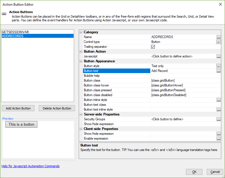The image size is (225, 178).
Task: Dismiss the dialog with Cancel
Action: (215, 172)
